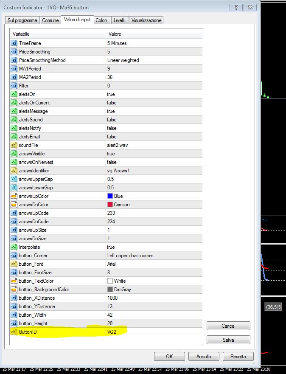Toggle the arrowsOnNewest false value

pyautogui.click(x=112, y=162)
